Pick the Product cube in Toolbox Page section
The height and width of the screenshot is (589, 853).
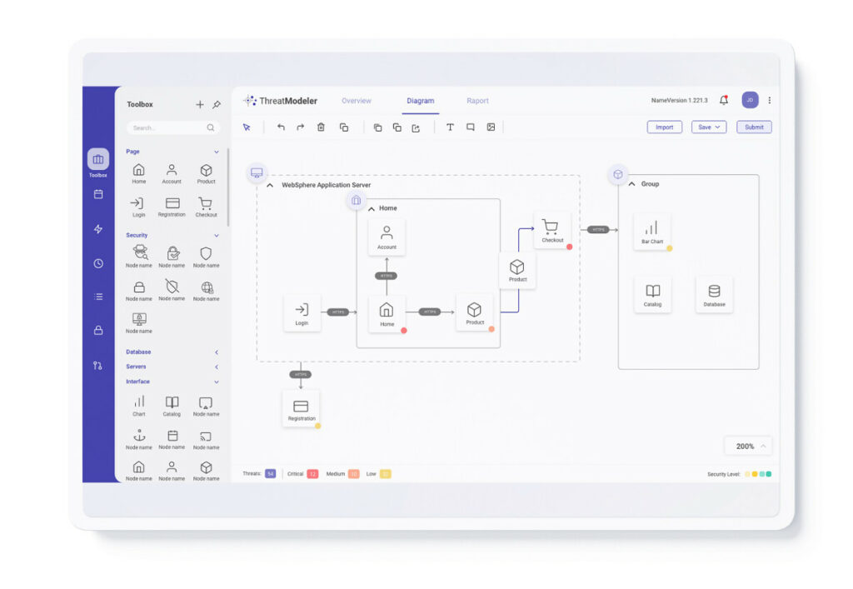pyautogui.click(x=207, y=174)
